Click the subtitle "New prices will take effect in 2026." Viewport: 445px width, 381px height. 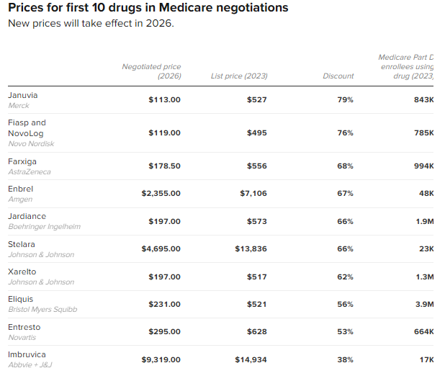[91, 23]
